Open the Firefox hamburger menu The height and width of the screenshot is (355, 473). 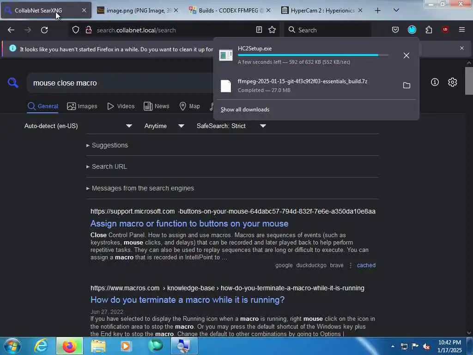point(462,30)
